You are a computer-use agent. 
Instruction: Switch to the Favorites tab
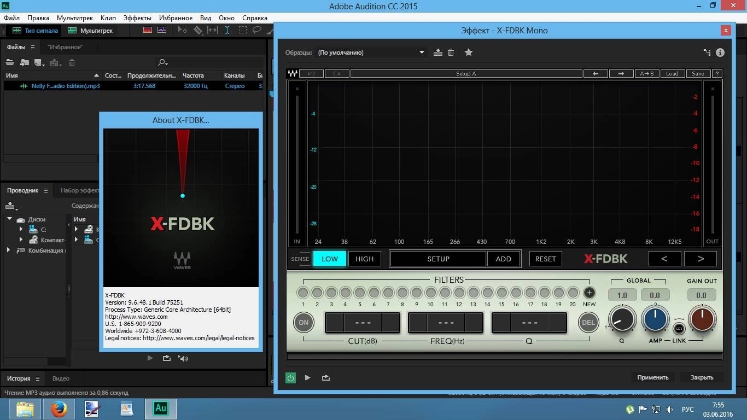tap(65, 48)
